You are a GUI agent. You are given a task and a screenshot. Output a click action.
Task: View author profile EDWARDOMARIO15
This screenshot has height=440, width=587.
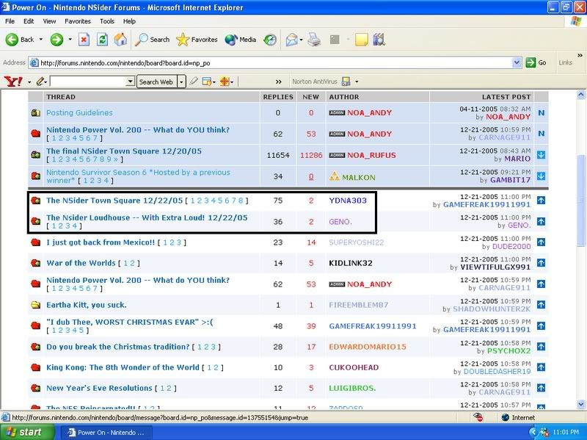coord(368,347)
